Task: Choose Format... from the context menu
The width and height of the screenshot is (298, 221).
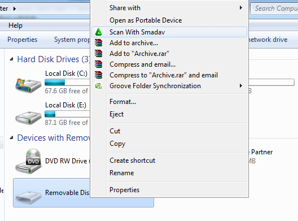Action: 123,102
